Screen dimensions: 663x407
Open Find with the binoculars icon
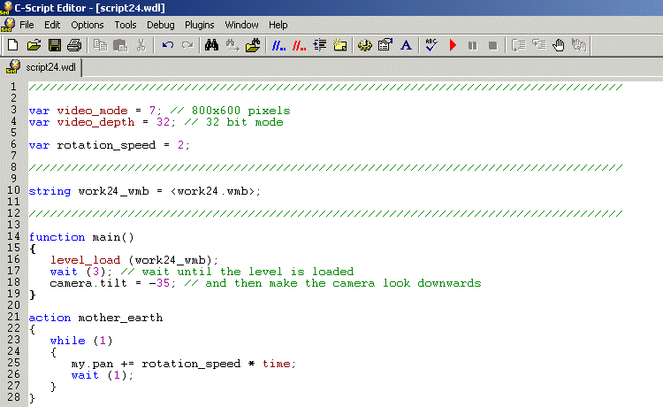coord(211,44)
